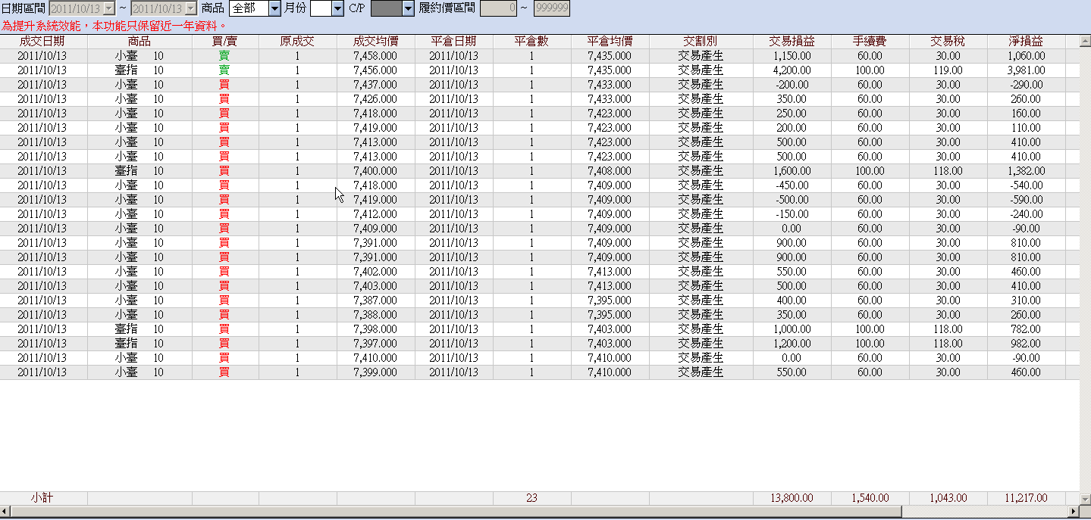Click the 交易損益 value -200.00
This screenshot has height=520, width=1091.
click(x=792, y=84)
